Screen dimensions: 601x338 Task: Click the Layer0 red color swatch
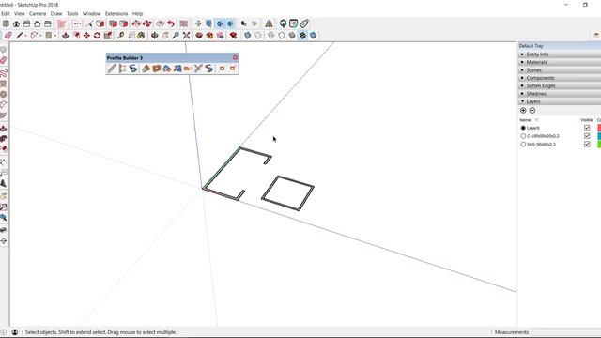pyautogui.click(x=599, y=128)
